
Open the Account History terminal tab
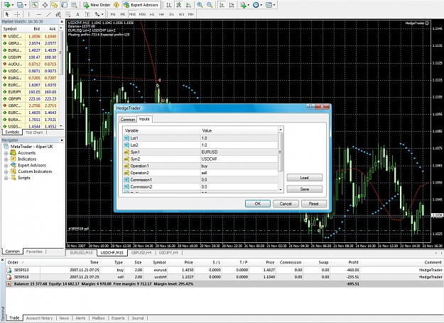tap(39, 318)
